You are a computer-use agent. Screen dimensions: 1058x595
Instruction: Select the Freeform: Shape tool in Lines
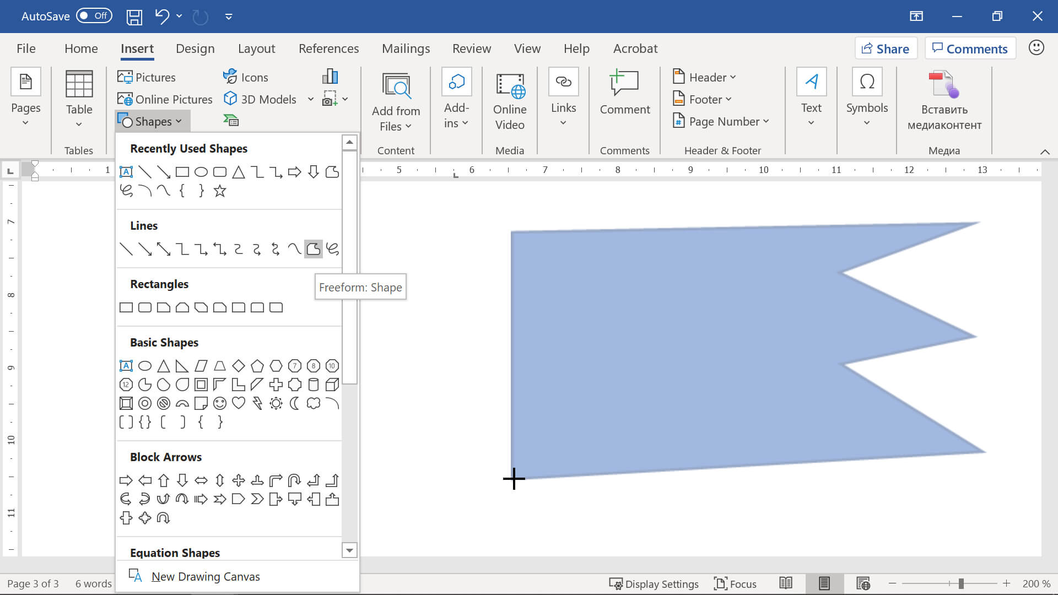313,249
